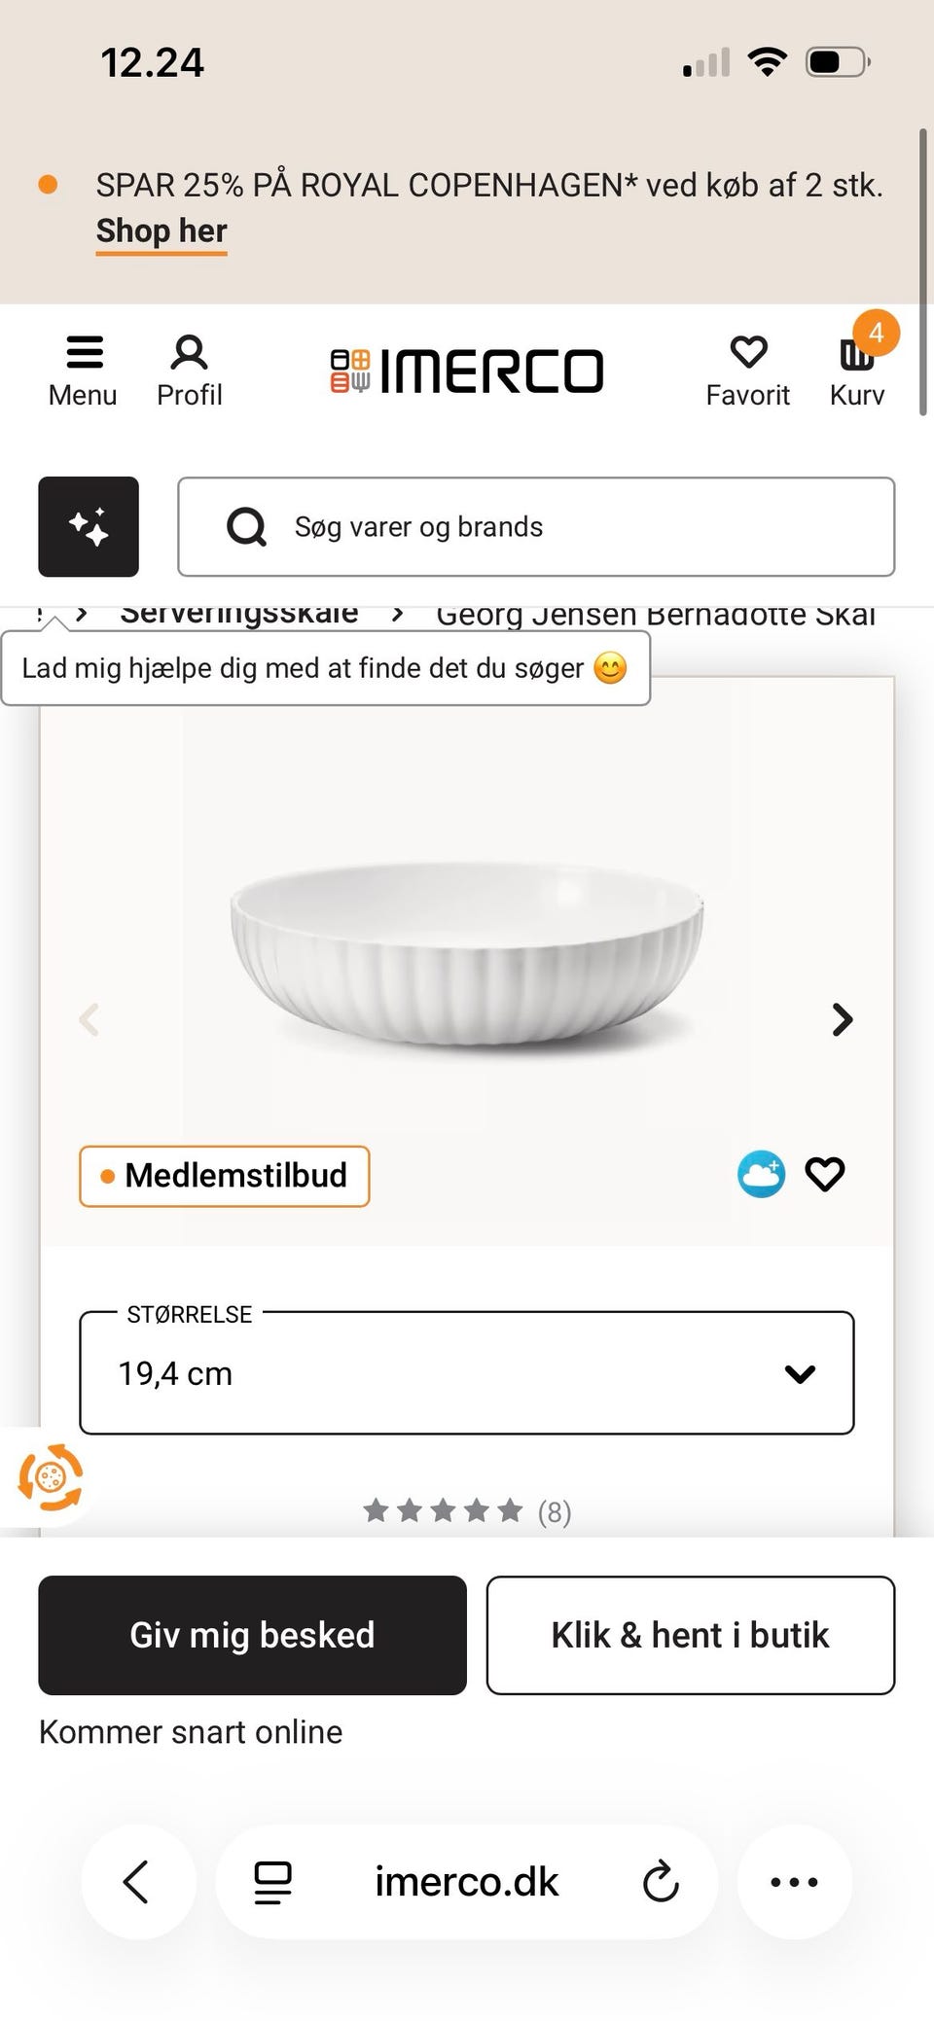Favorite the Bernadotte bowl with the heart
Screen dimensions: 934x2021
coord(825,1174)
